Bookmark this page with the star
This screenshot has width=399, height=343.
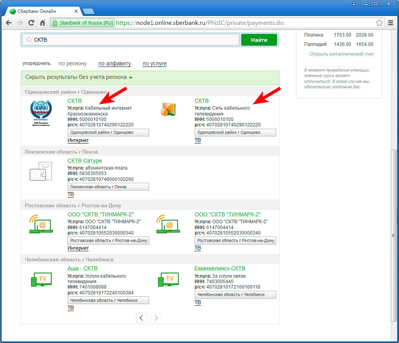pos(379,23)
